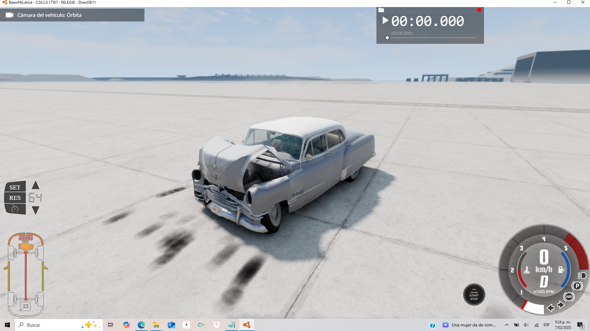Open clock showing 5:24 p. m.
Screen dimensions: 590x331
pyautogui.click(x=563, y=325)
